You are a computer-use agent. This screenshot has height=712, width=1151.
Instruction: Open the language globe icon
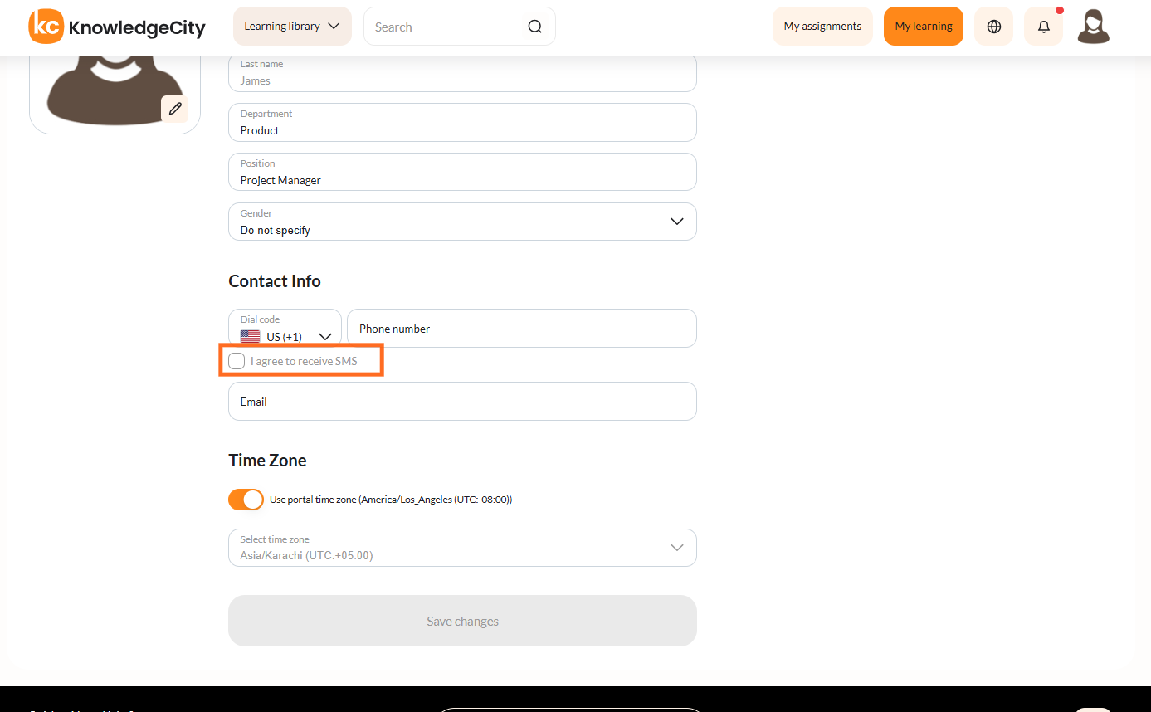(x=994, y=27)
